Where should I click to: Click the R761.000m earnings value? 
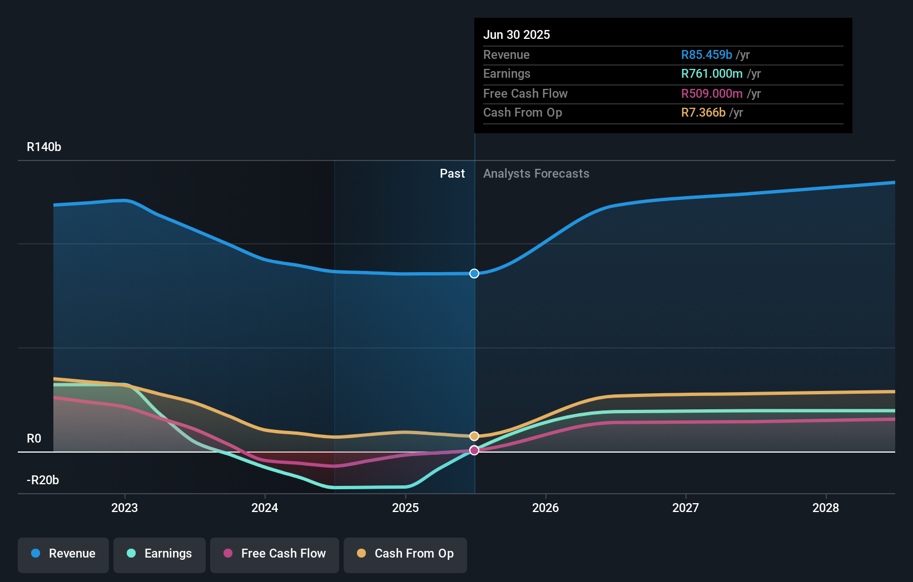(x=712, y=73)
